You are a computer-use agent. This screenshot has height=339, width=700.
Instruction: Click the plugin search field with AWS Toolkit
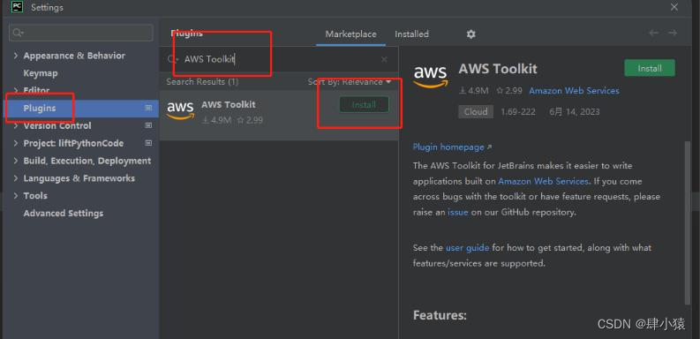click(x=279, y=59)
